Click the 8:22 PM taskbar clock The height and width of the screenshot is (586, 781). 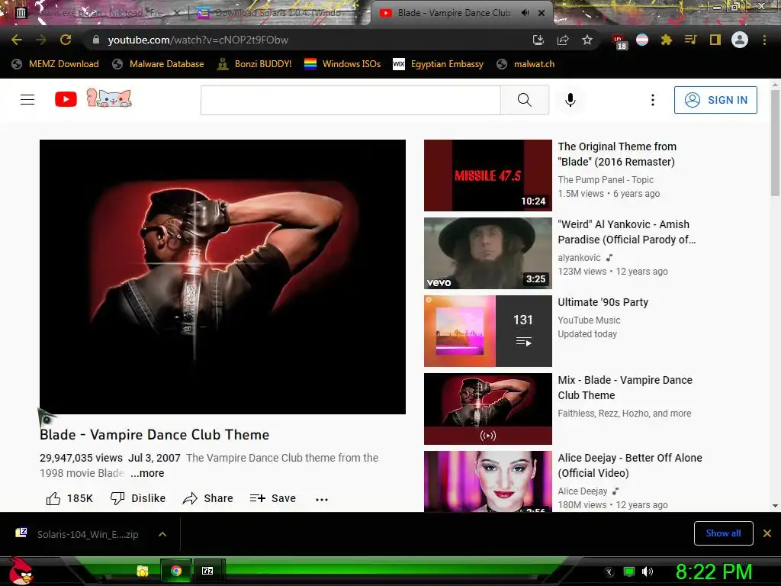pos(713,572)
